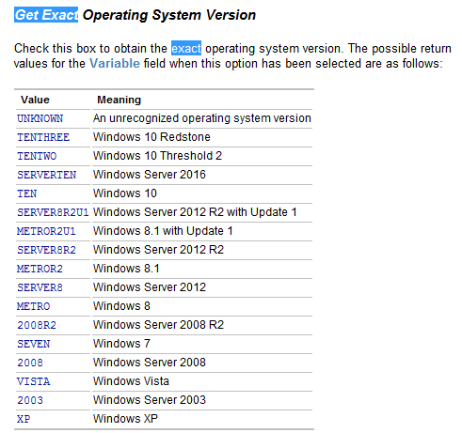Select the highlighted 'Get Exact' heading text
Image resolution: width=462 pixels, height=433 pixels.
(x=46, y=15)
